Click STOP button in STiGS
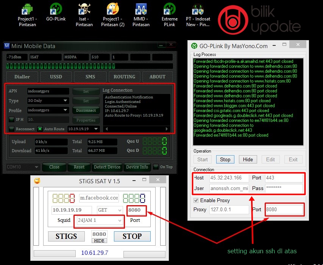Image resolution: width=323 pixels, height=265 pixels. 132,236
